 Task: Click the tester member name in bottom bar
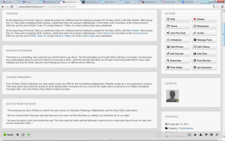click(x=10, y=135)
